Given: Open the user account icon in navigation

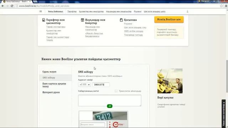Looking at the screenshot, I should point(187,11).
